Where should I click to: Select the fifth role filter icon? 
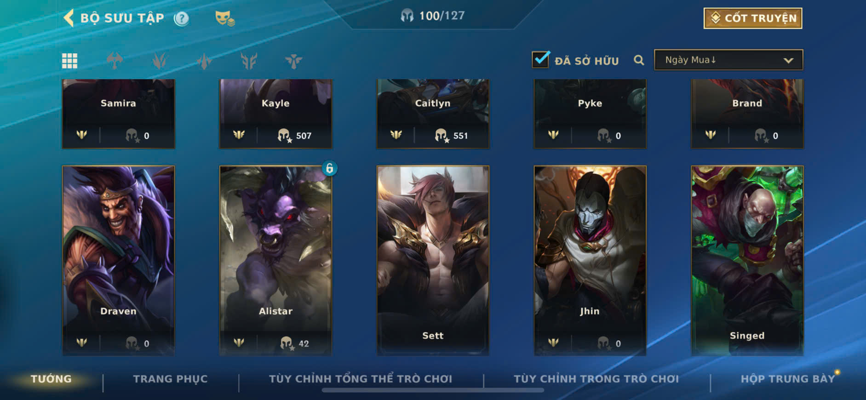point(249,61)
